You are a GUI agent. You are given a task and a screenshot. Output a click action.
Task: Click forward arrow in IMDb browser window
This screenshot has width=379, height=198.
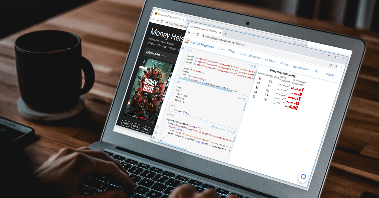158,20
